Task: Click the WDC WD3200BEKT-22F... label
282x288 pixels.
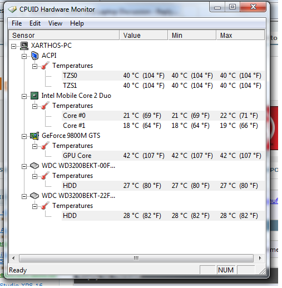Action: click(78, 196)
